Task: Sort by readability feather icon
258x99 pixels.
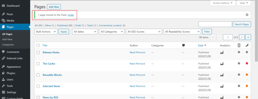Action: [x=247, y=46]
